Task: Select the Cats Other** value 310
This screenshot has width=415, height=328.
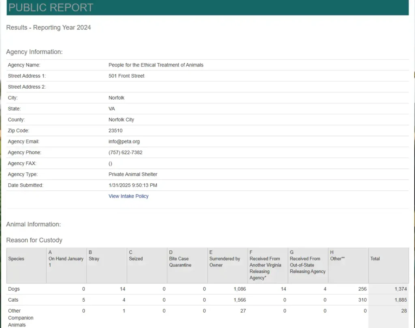Action: click(x=363, y=300)
